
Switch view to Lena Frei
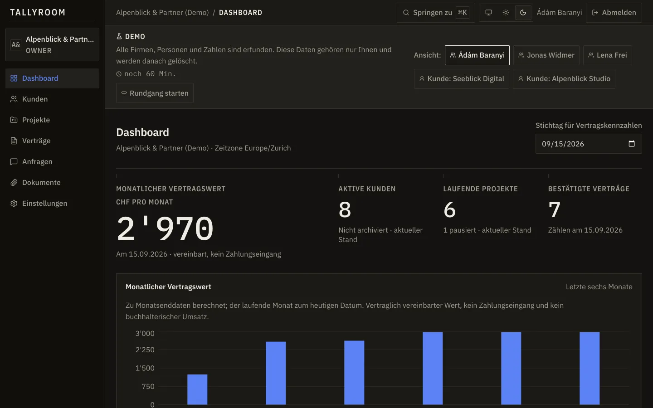coord(608,55)
